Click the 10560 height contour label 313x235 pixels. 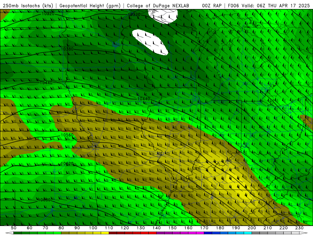pos(67,135)
